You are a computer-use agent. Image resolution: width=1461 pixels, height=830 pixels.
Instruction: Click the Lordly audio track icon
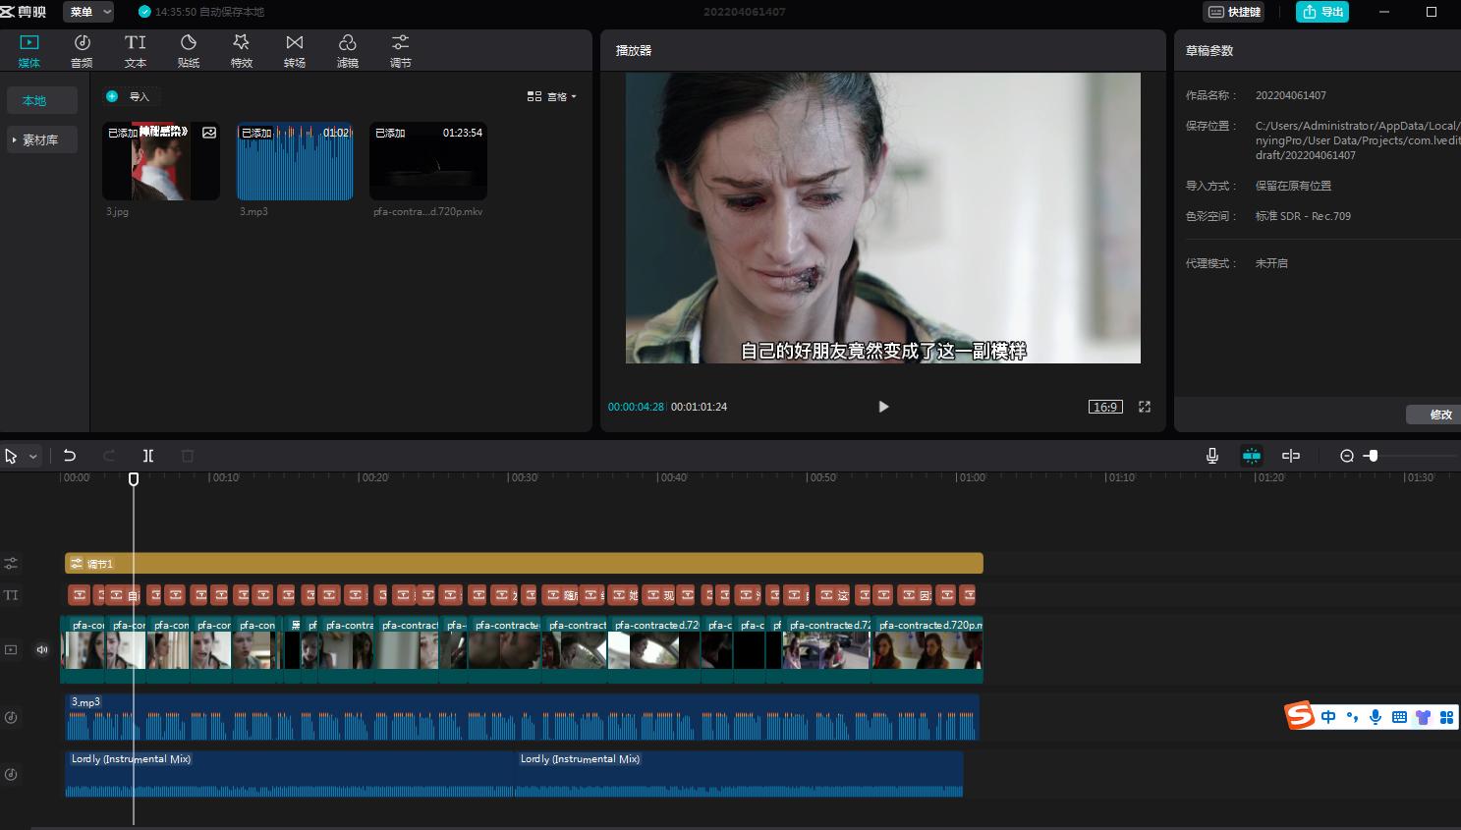coord(11,774)
